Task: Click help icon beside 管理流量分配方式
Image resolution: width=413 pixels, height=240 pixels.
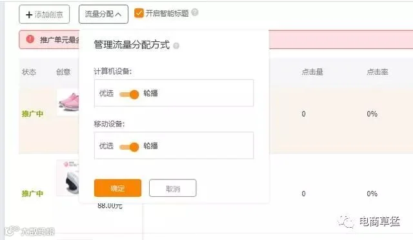Action: [176, 46]
